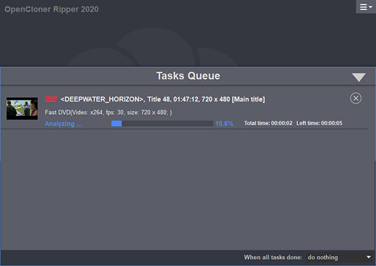Cancel the DEEPWATER_HORIZON task with X icon
This screenshot has height=266, width=376.
pyautogui.click(x=355, y=98)
